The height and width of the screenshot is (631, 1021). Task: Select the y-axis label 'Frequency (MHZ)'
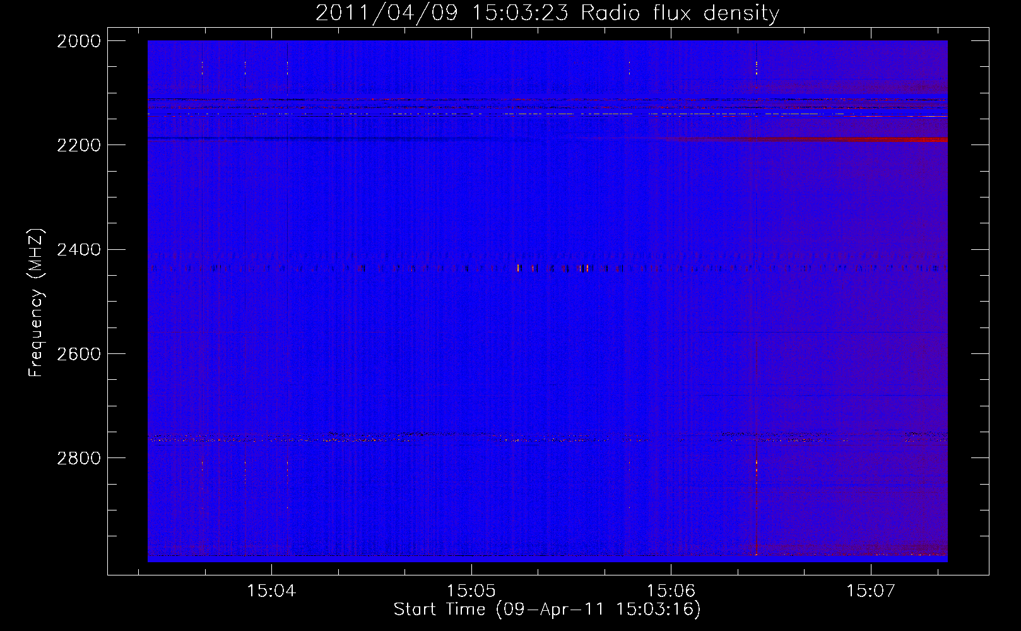click(36, 303)
